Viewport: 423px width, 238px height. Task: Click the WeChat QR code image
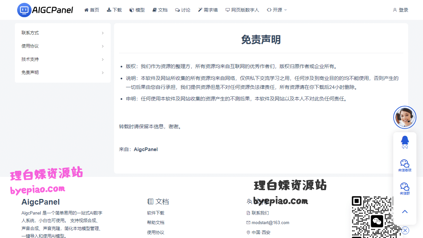pos(377,217)
